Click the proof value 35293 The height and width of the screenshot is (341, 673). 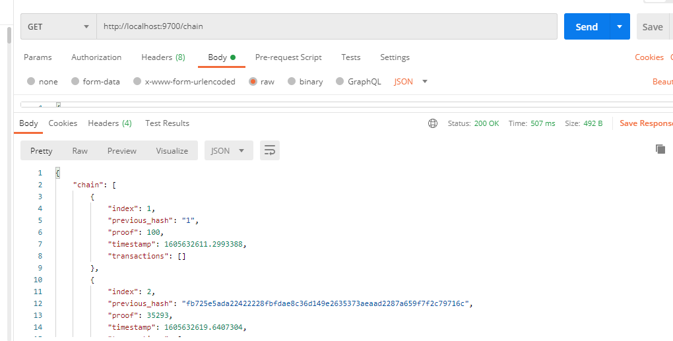pyautogui.click(x=158, y=315)
